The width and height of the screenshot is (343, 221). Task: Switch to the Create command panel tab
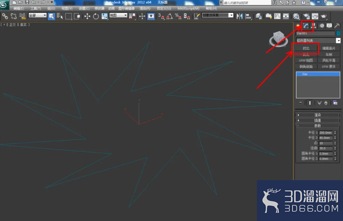pyautogui.click(x=298, y=26)
